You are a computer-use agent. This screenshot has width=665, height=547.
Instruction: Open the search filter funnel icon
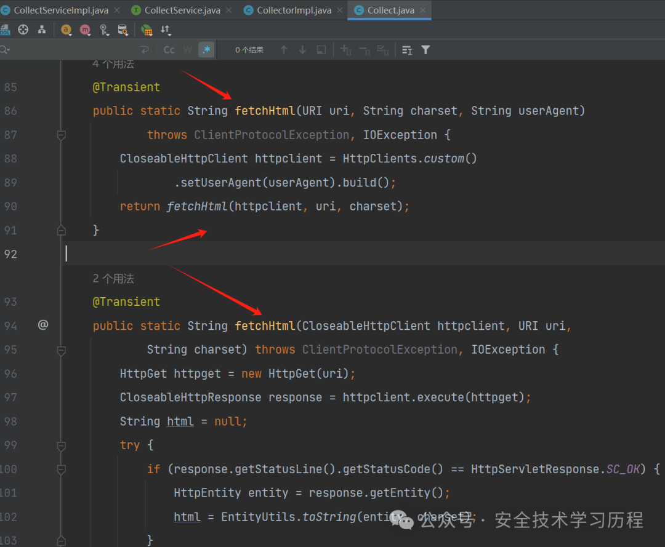click(x=425, y=50)
